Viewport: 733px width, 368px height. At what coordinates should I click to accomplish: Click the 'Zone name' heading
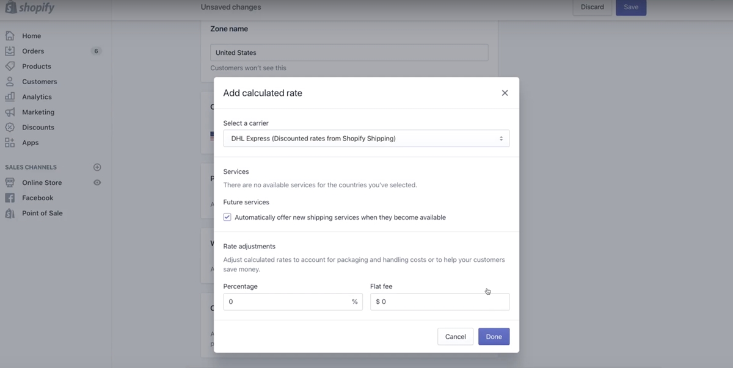[x=229, y=29]
